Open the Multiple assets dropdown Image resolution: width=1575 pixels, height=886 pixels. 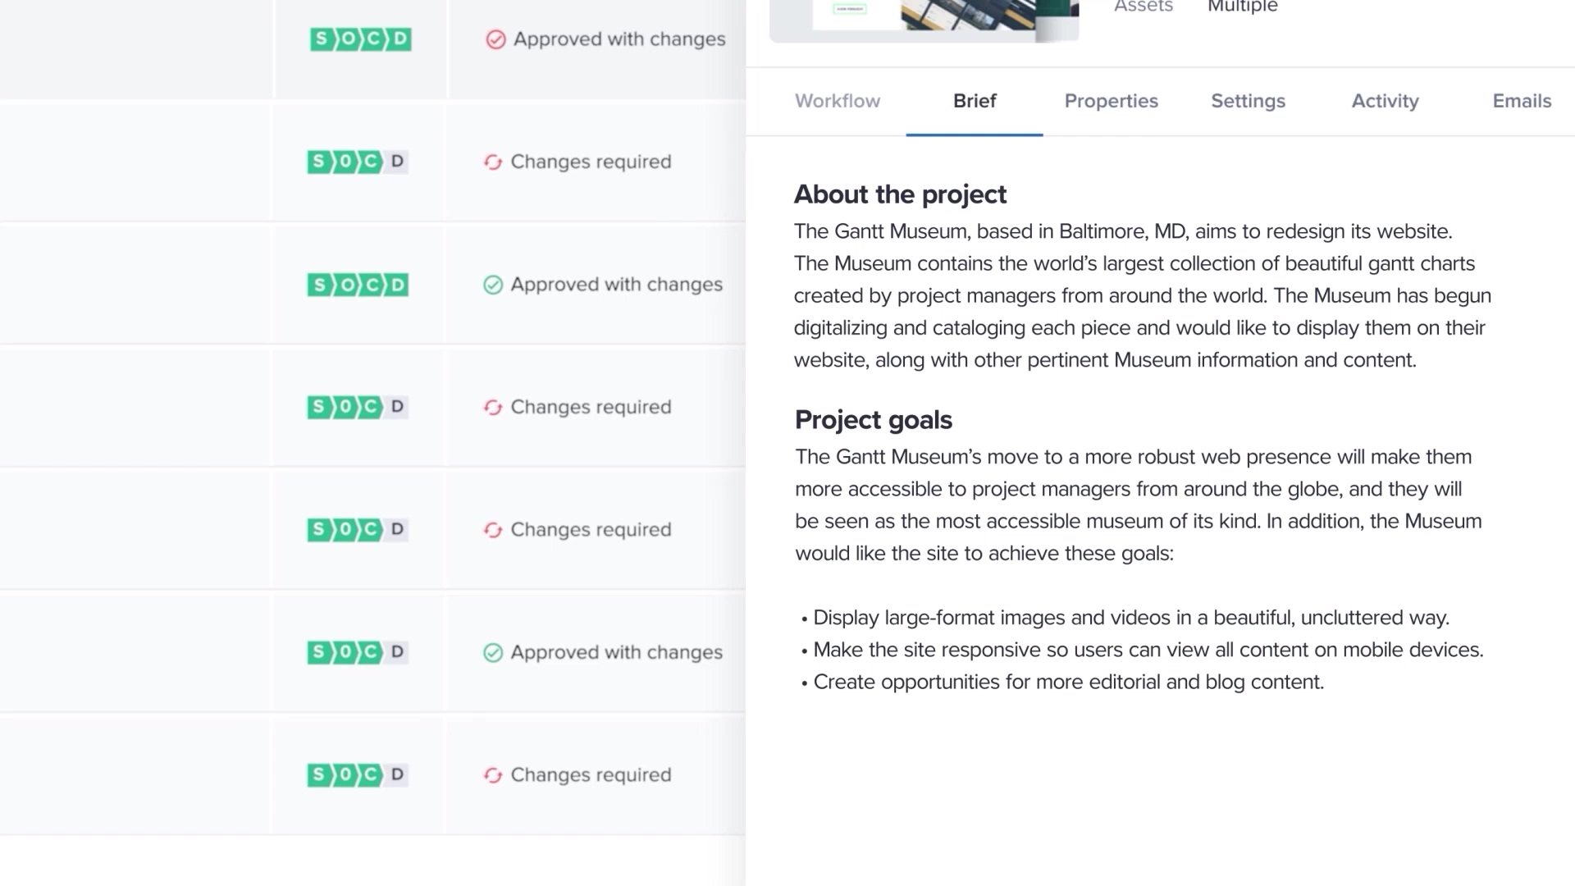tap(1242, 7)
